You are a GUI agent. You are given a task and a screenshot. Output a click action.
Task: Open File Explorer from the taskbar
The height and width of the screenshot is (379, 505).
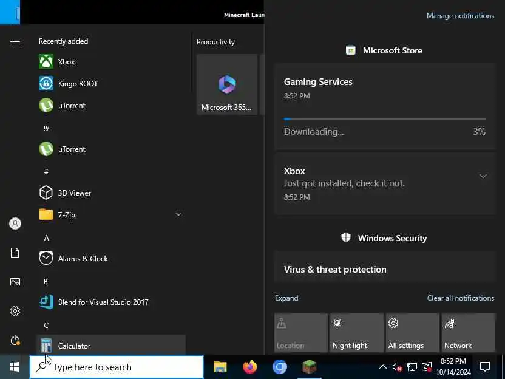click(220, 367)
